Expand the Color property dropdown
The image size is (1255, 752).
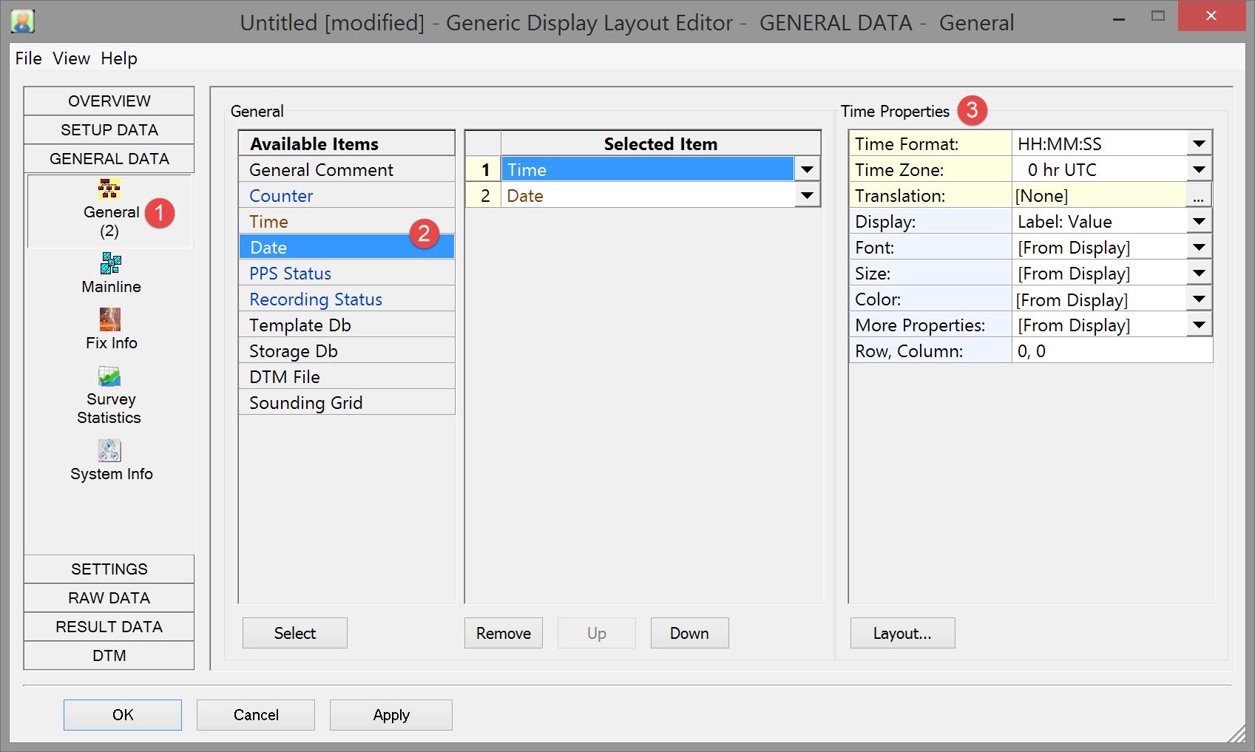(x=1199, y=299)
